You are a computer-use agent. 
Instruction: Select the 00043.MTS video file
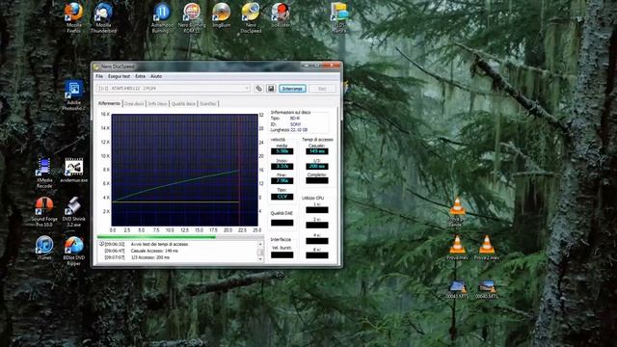pos(457,289)
